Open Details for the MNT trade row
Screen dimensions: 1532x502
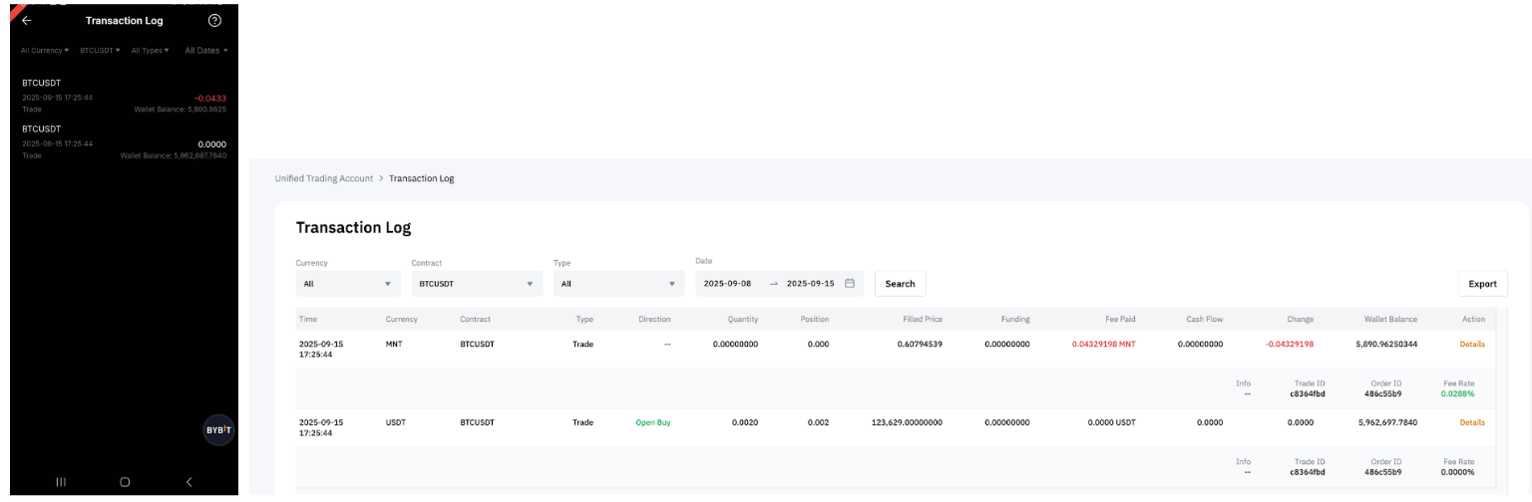pos(1472,345)
